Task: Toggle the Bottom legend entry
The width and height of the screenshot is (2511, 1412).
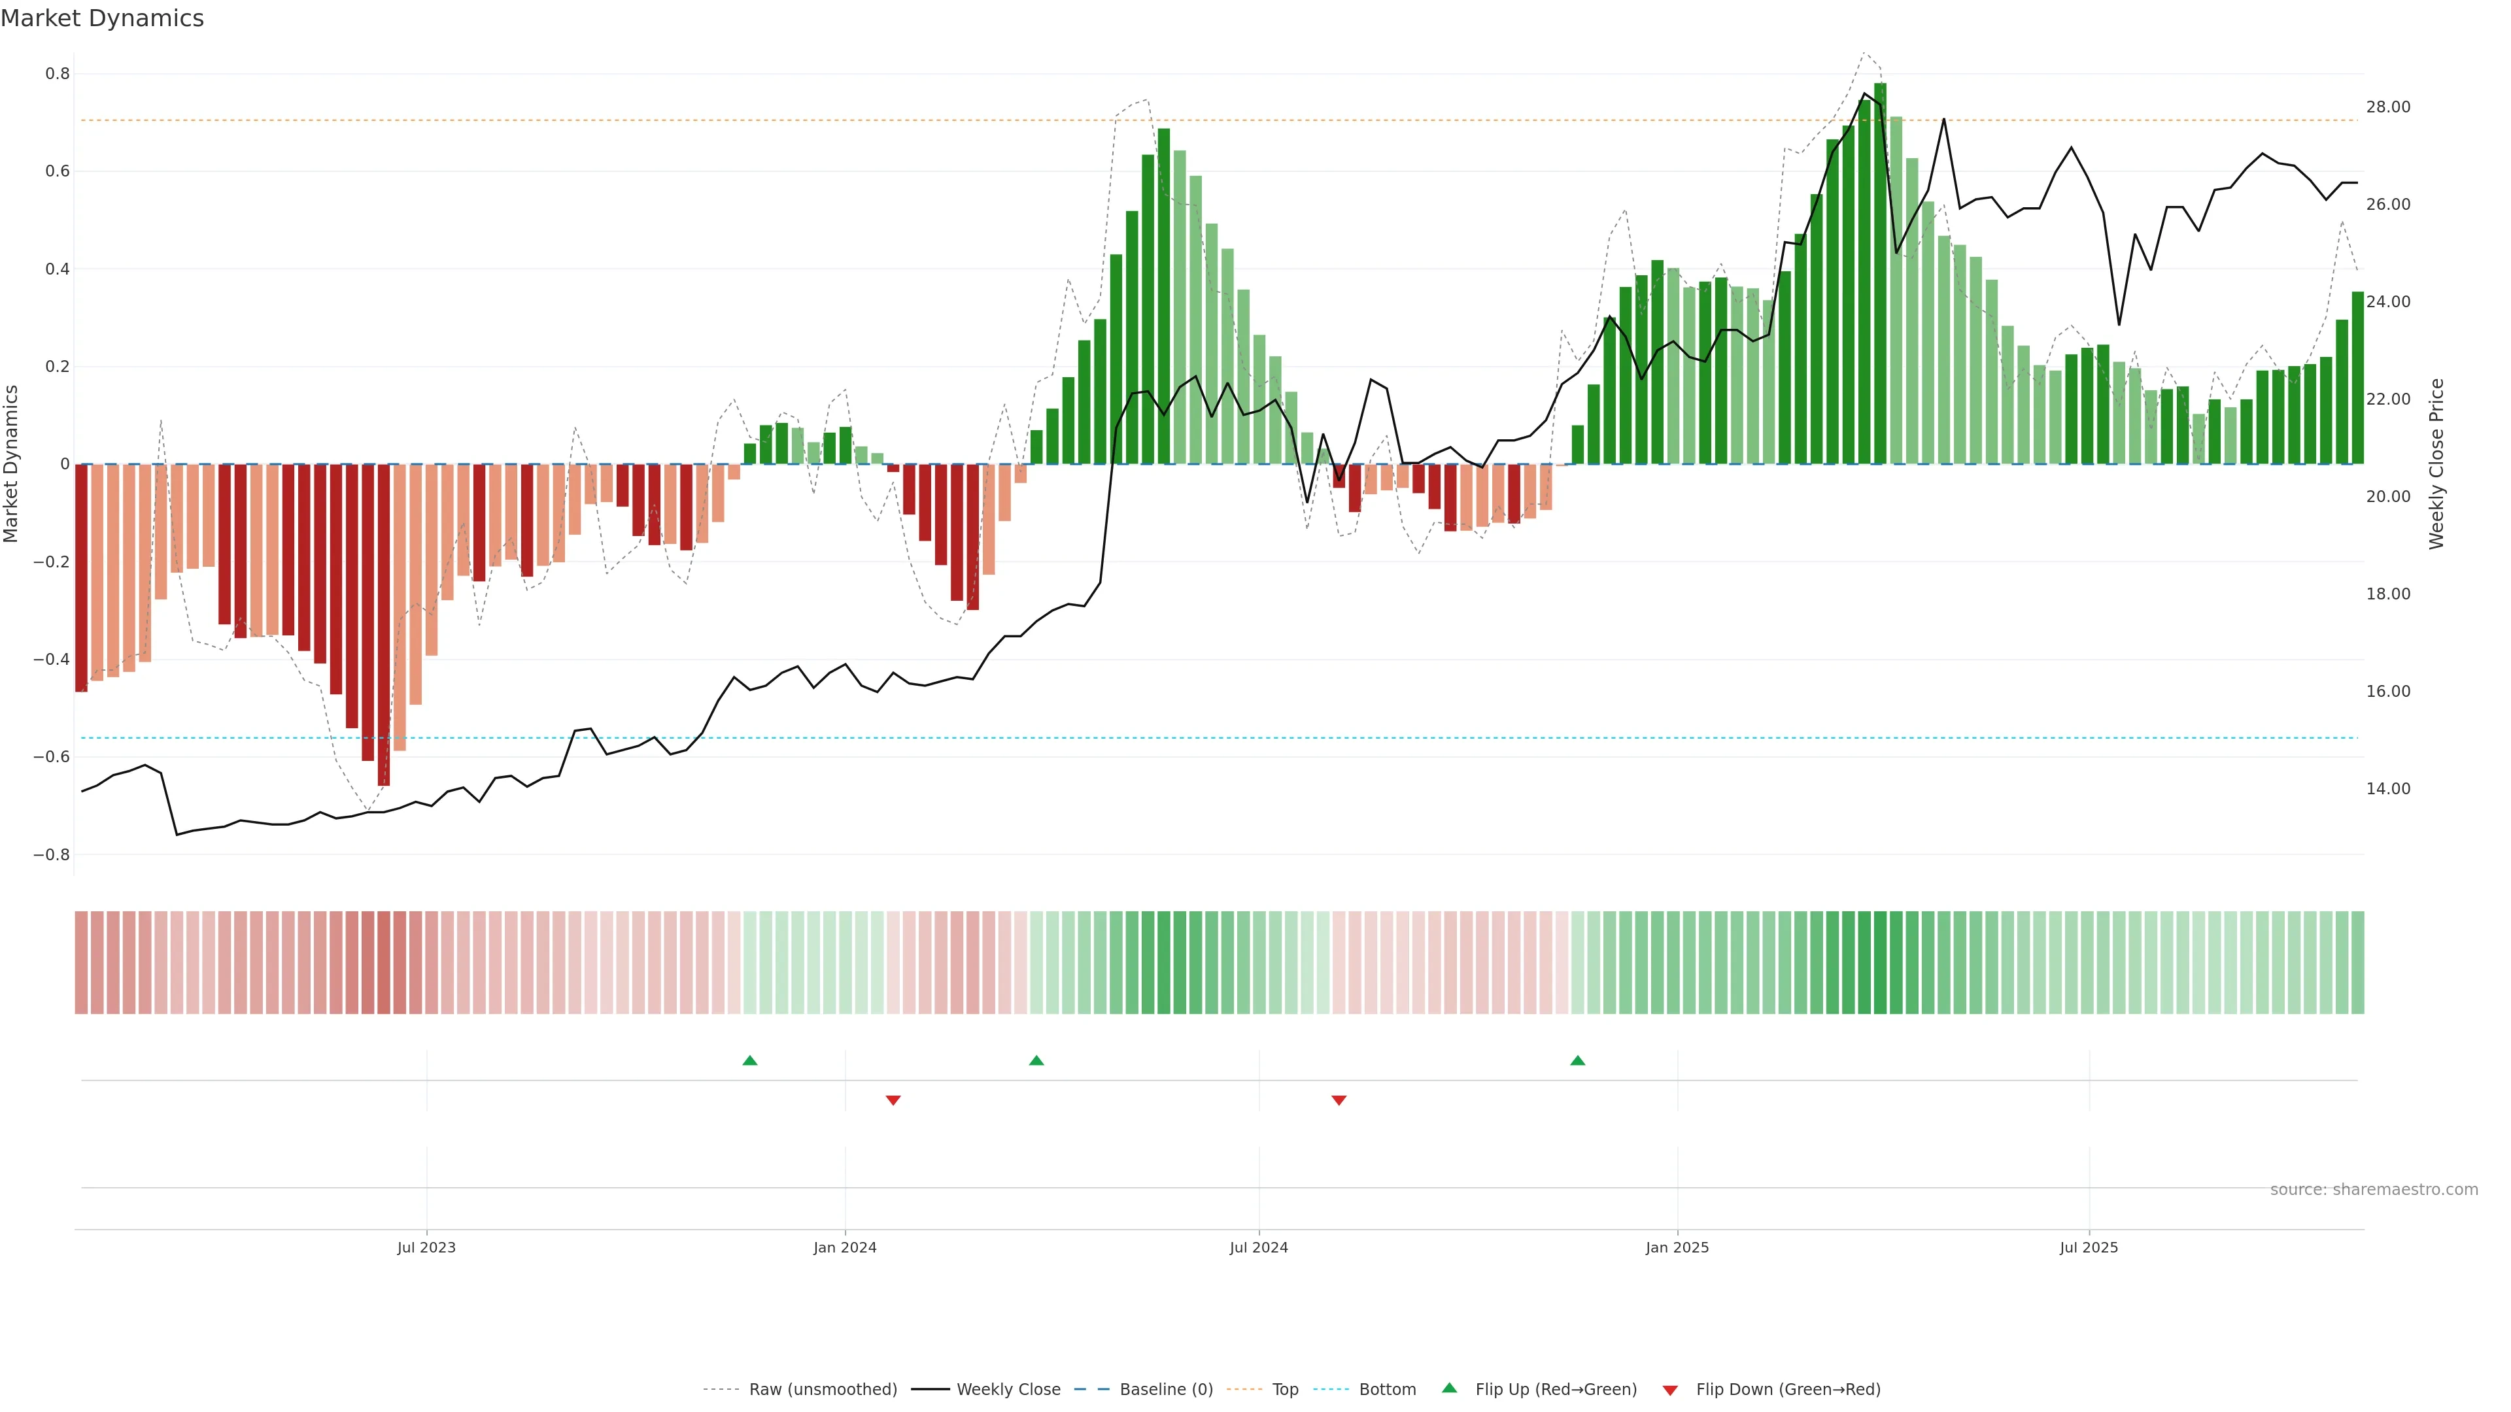Action: point(1387,1390)
